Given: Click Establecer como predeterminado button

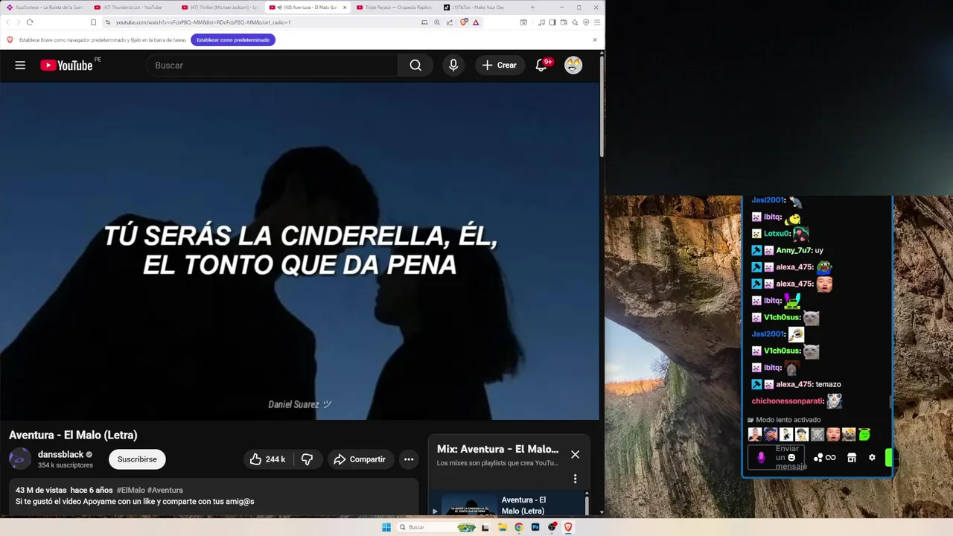Looking at the screenshot, I should pyautogui.click(x=233, y=39).
